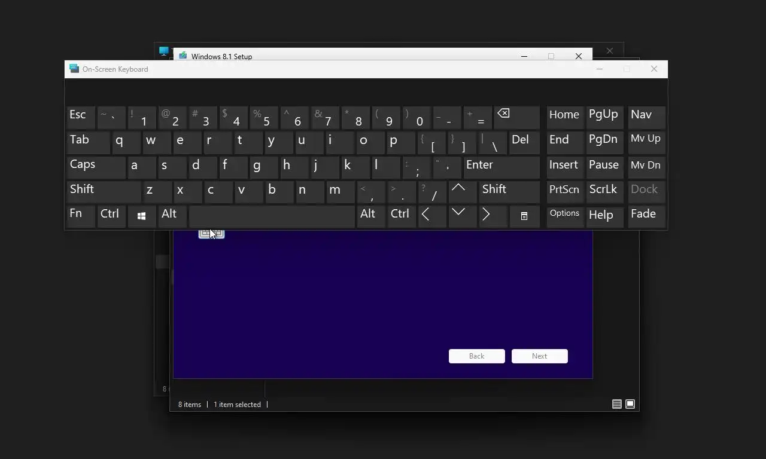Click the PgUp key
Viewport: 766px width, 459px height.
coord(604,118)
